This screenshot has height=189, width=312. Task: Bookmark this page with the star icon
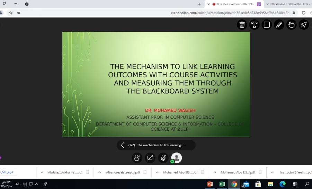pyautogui.click(x=11, y=13)
